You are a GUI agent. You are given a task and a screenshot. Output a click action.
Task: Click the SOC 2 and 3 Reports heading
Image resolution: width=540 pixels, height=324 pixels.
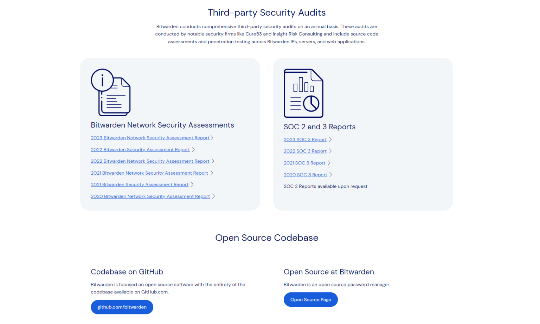tap(320, 127)
